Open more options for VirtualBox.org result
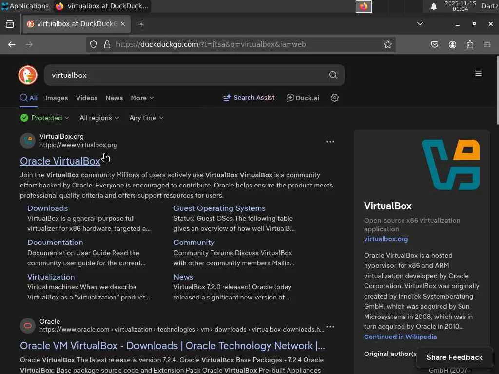 [x=330, y=142]
